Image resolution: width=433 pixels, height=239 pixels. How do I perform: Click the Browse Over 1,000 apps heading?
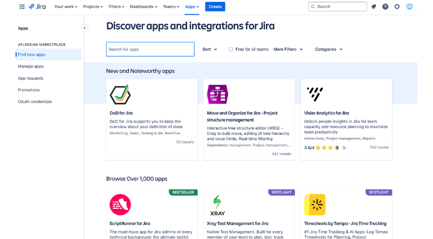coord(137,179)
